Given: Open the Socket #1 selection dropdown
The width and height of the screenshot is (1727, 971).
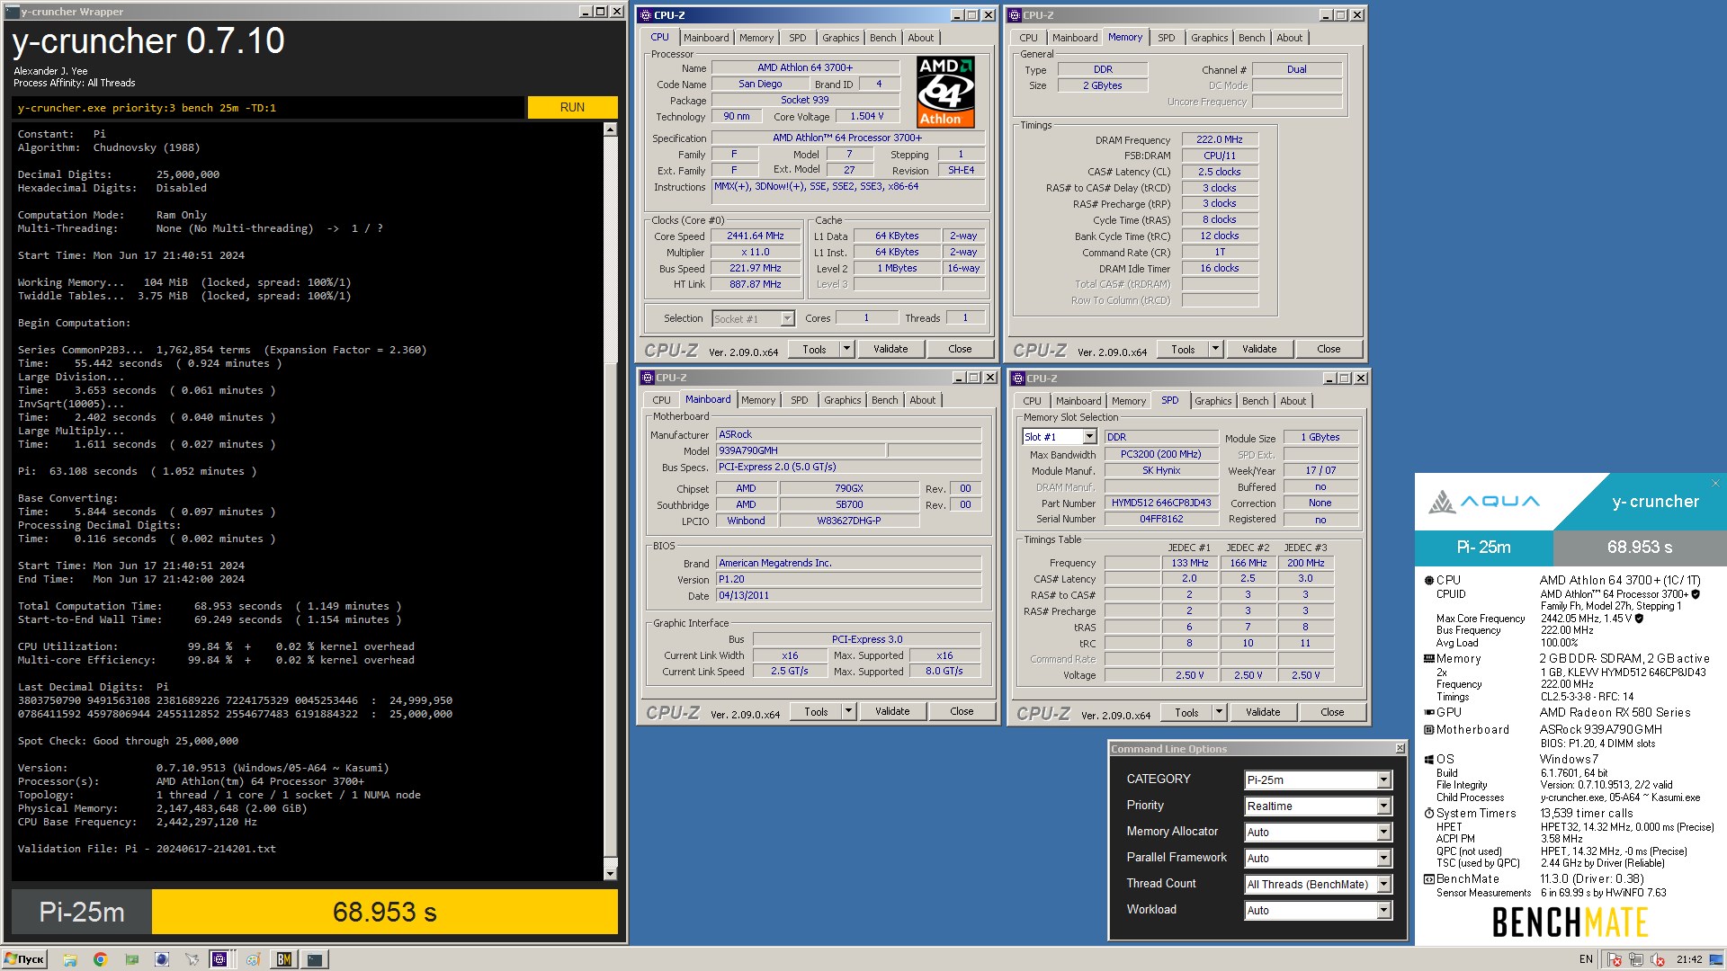Looking at the screenshot, I should click(787, 318).
